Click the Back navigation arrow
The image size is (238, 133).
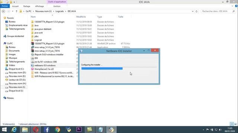(x=3, y=11)
